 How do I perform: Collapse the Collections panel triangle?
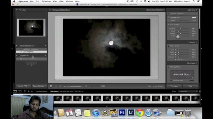point(17,56)
